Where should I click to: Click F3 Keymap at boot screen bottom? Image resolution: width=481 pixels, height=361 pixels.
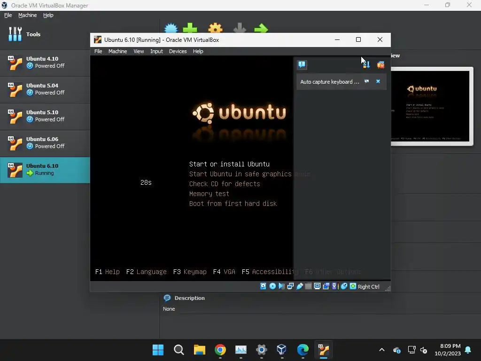[x=190, y=272]
